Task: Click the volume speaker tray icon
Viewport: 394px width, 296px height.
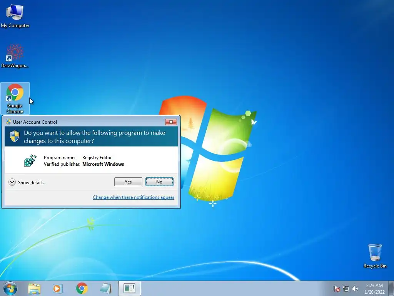Action: point(355,289)
